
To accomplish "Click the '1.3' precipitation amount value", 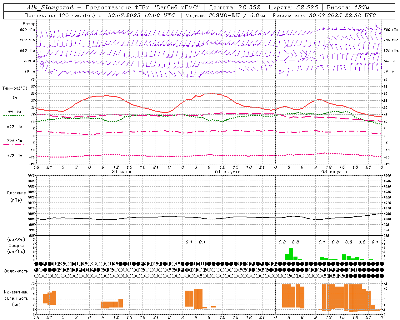I will (x=282, y=242).
